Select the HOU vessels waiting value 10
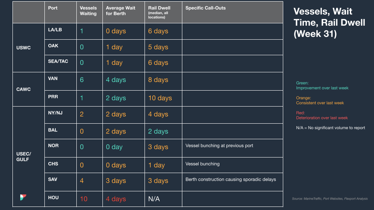This screenshot has width=374, height=210. pyautogui.click(x=84, y=199)
